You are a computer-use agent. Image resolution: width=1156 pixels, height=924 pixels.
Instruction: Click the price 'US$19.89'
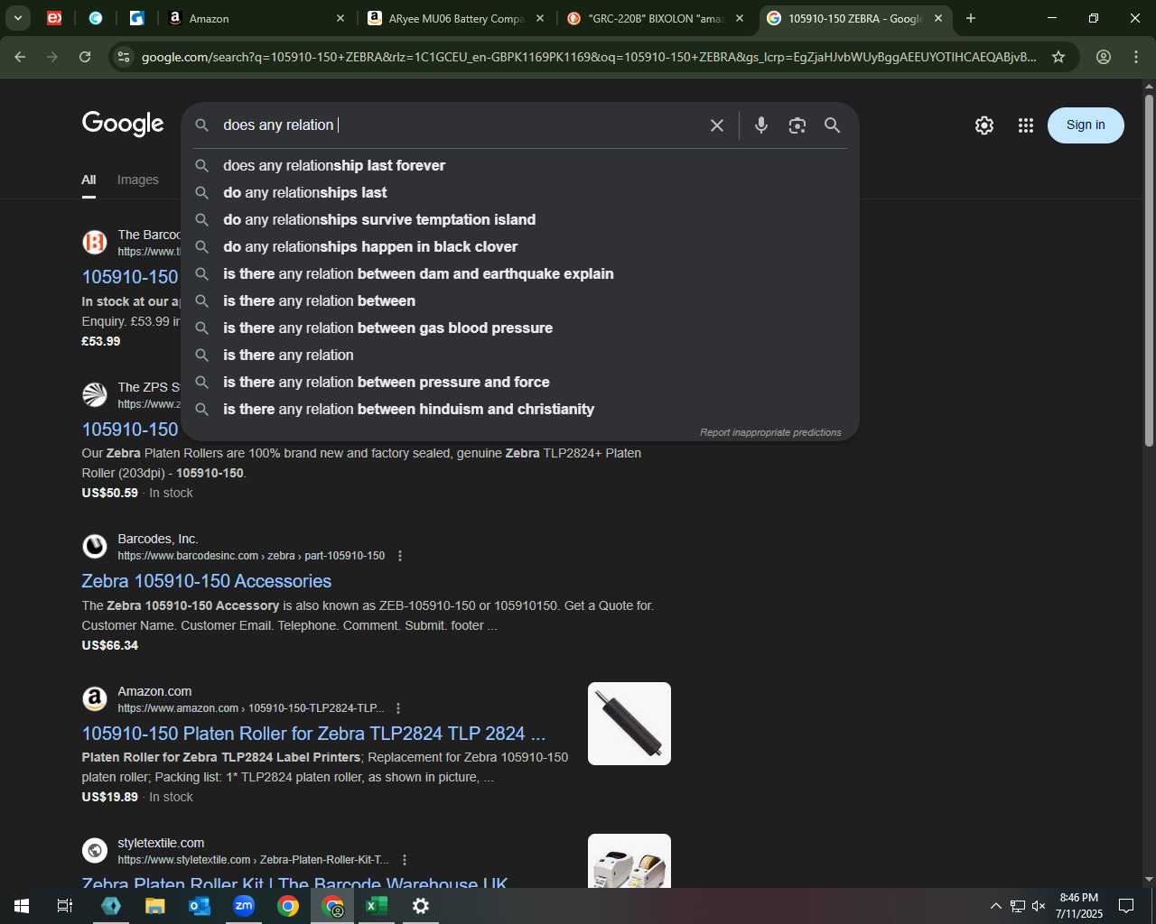(110, 797)
